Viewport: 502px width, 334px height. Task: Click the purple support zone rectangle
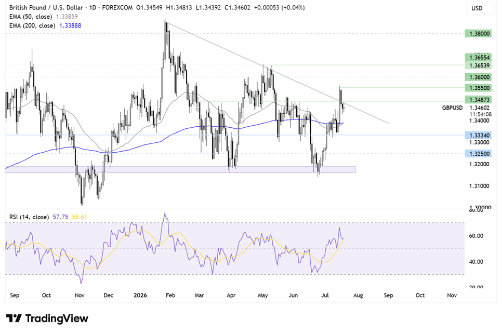180,169
